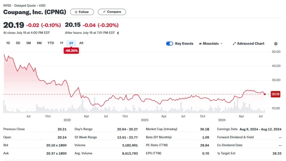Select the 5D range tab
286x161 pixels.
18,43
